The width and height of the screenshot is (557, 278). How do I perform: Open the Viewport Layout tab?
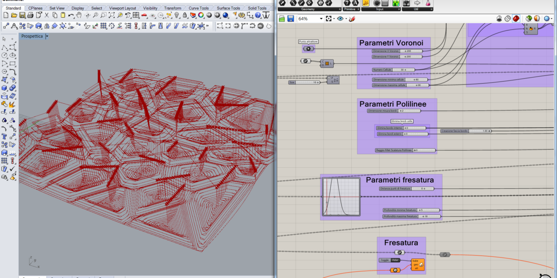point(122,8)
